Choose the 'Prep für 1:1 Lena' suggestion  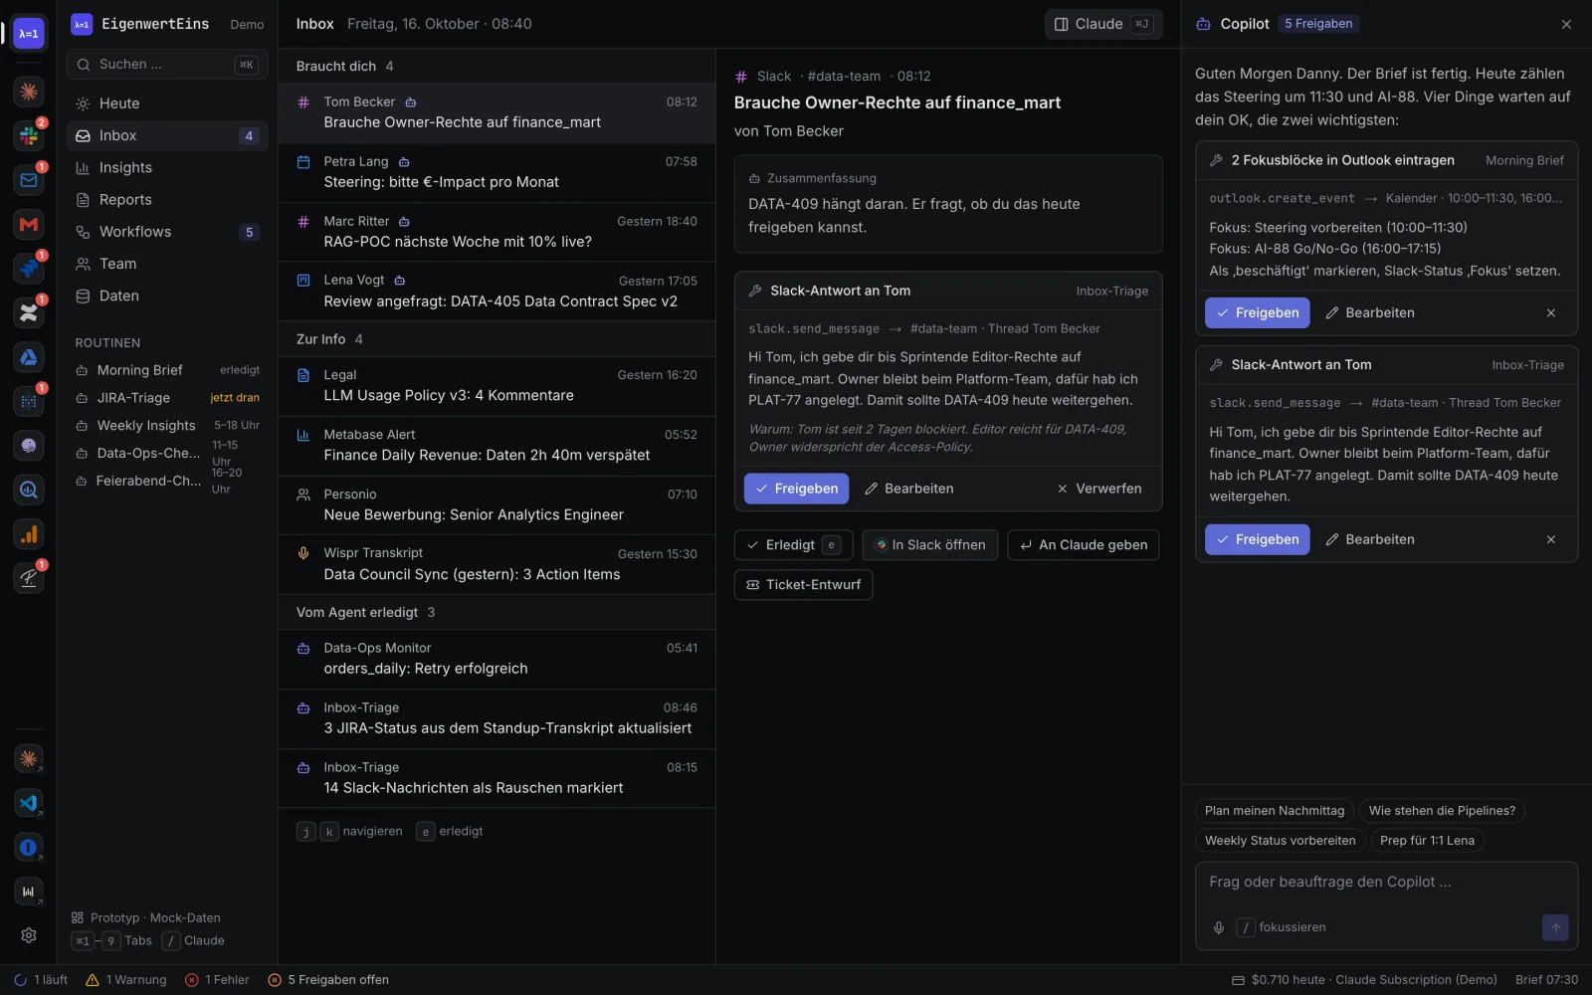coord(1427,841)
